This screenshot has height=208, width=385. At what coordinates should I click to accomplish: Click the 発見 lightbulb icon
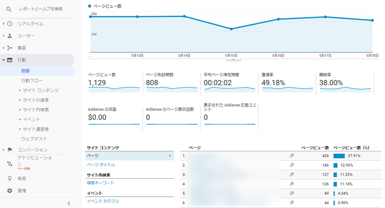coord(10,179)
